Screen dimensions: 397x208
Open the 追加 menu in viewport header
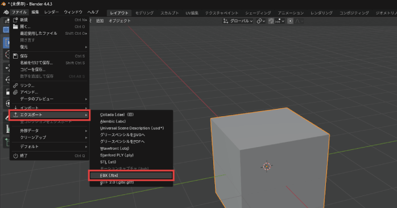coord(100,21)
